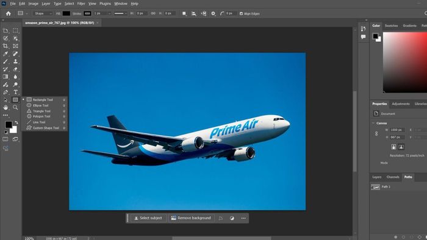Screen dimensions: 427x240
Task: Open the History panel icon
Action: (363, 29)
